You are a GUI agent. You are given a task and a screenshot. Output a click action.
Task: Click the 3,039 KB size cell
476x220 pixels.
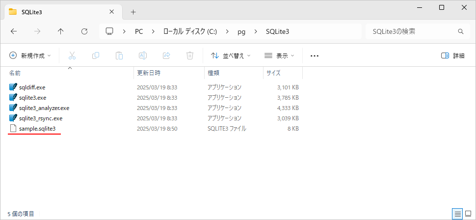click(288, 118)
